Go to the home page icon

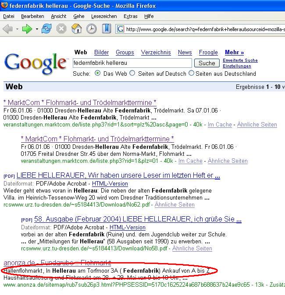coord(77,29)
